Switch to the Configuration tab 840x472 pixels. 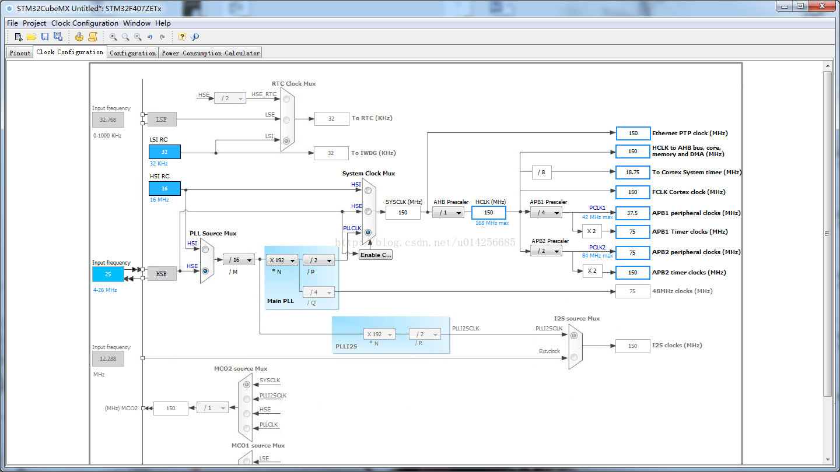(133, 53)
